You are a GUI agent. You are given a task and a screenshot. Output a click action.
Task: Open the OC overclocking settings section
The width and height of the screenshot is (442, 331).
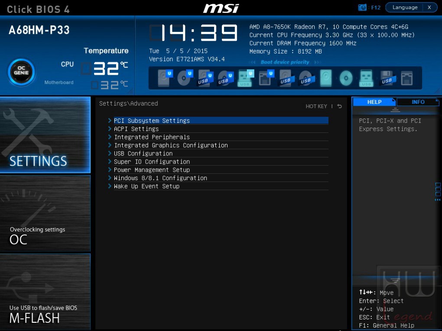coord(45,213)
